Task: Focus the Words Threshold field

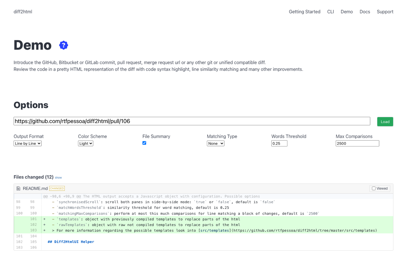Action: [x=279, y=144]
